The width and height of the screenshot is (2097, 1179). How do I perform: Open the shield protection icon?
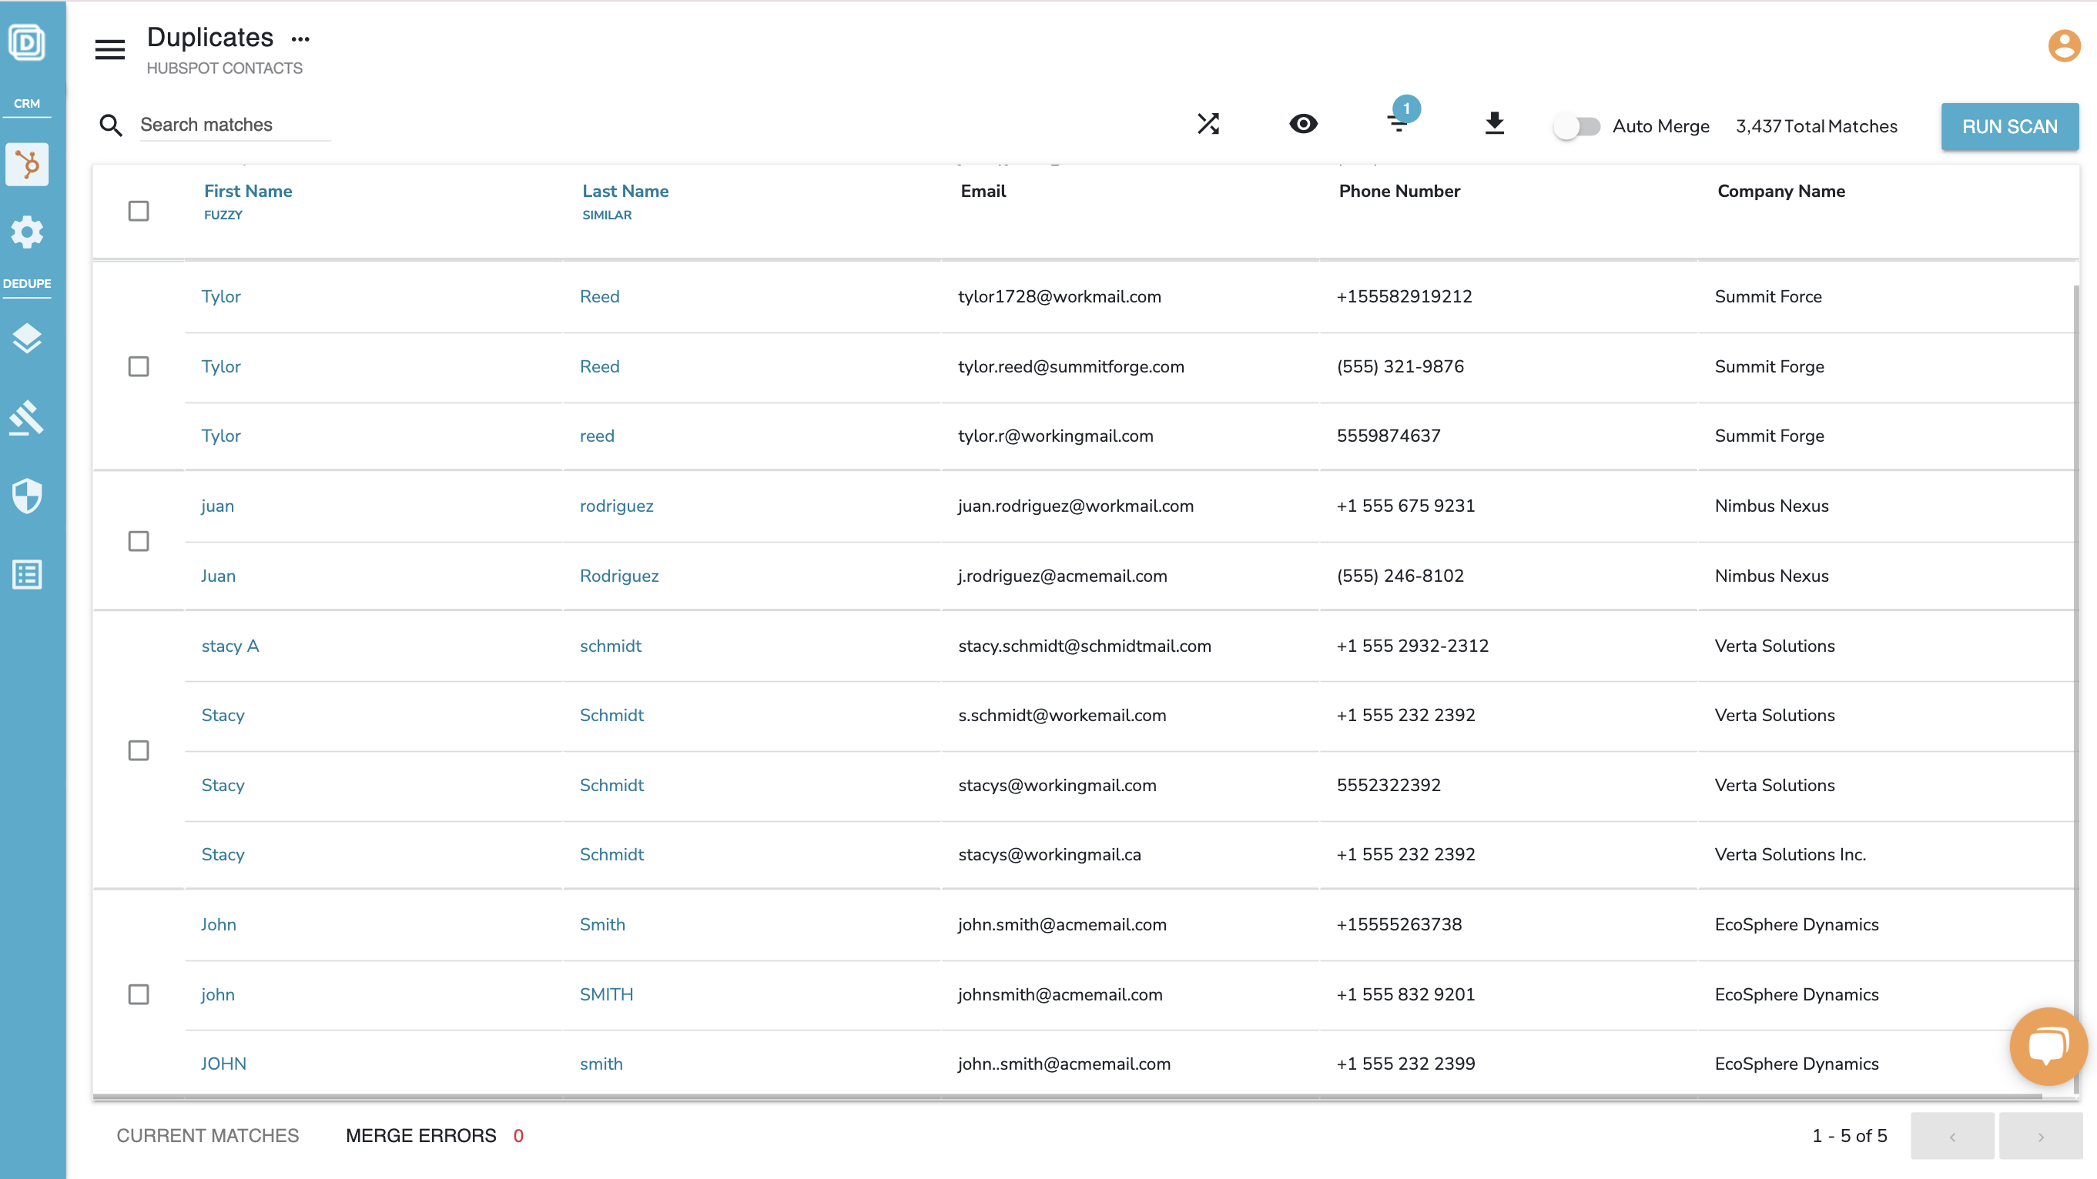click(27, 496)
